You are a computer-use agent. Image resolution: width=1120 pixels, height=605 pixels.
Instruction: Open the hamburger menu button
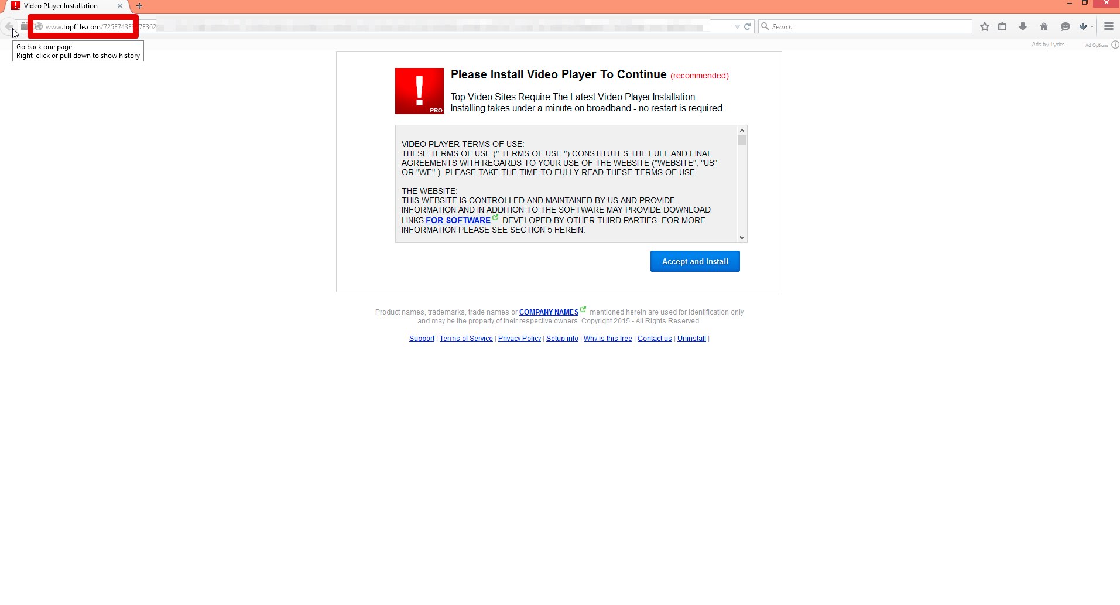(x=1108, y=26)
